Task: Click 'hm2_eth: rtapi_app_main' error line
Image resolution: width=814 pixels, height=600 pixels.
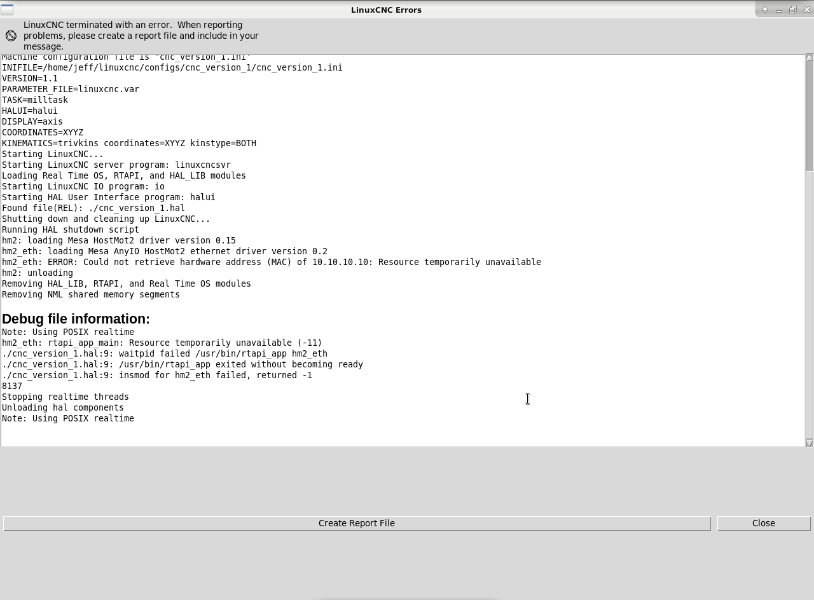Action: (x=162, y=343)
